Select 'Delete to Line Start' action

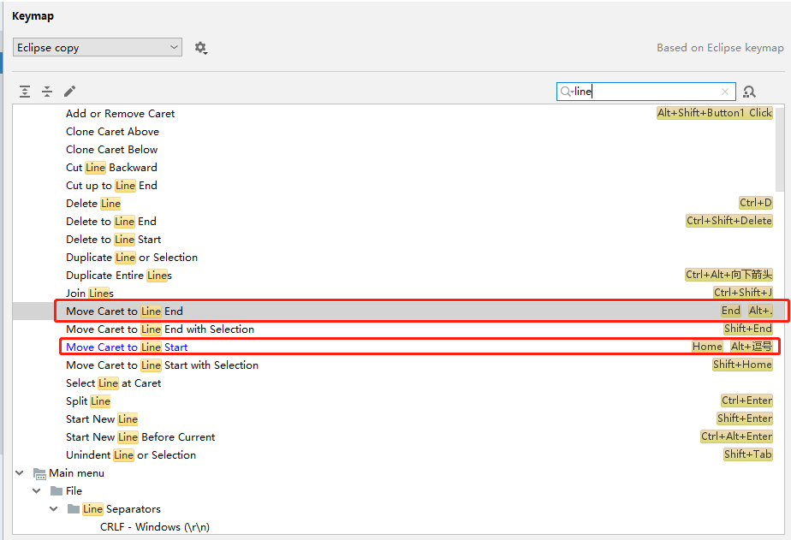(x=114, y=240)
